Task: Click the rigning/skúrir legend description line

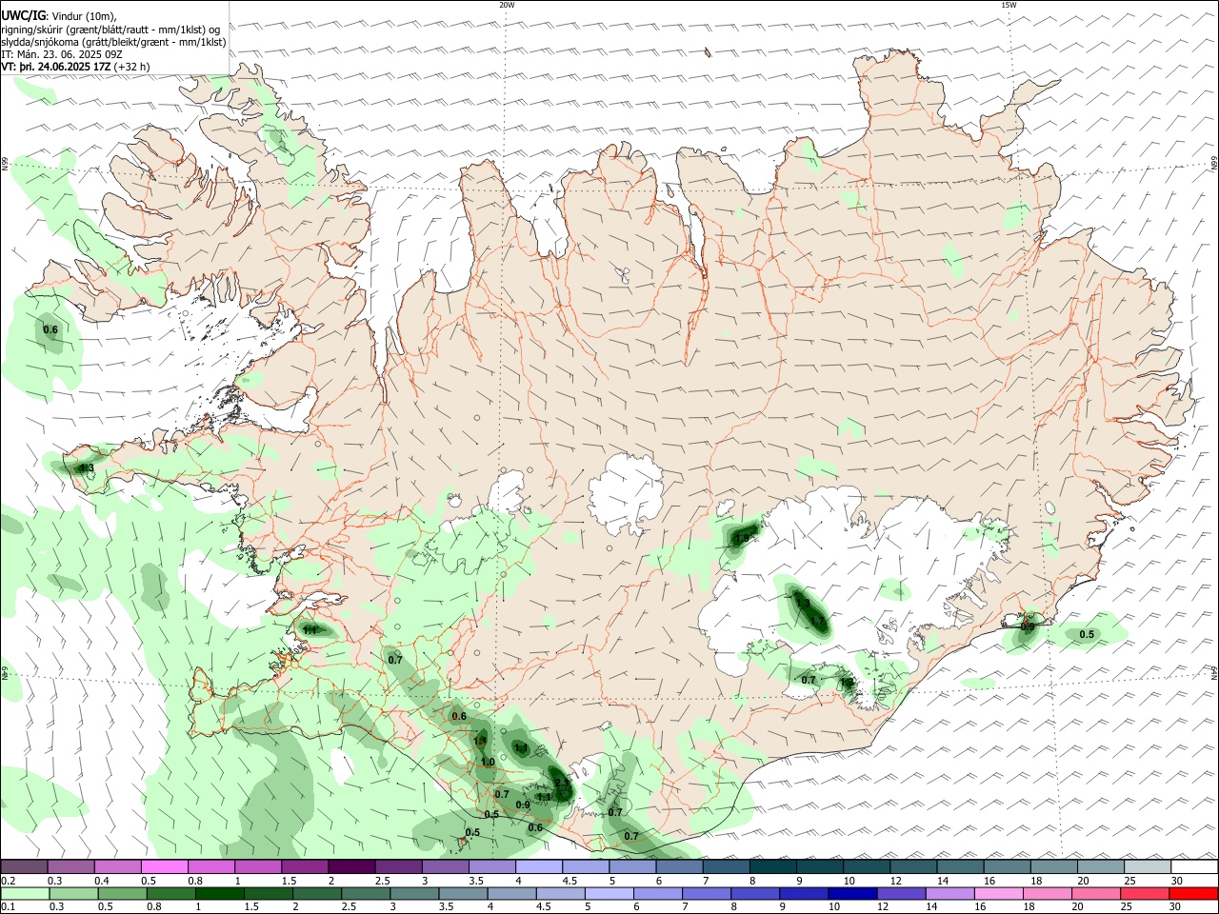Action: tap(111, 30)
